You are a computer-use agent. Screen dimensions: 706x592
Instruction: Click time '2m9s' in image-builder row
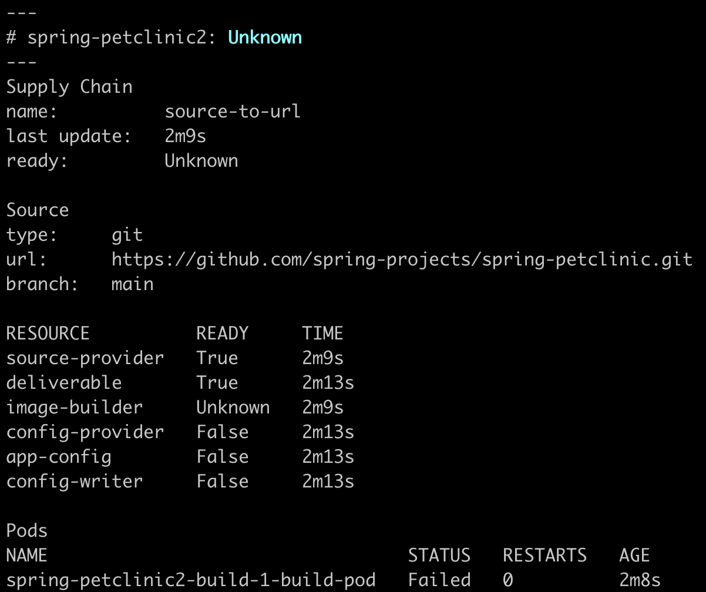tap(323, 408)
